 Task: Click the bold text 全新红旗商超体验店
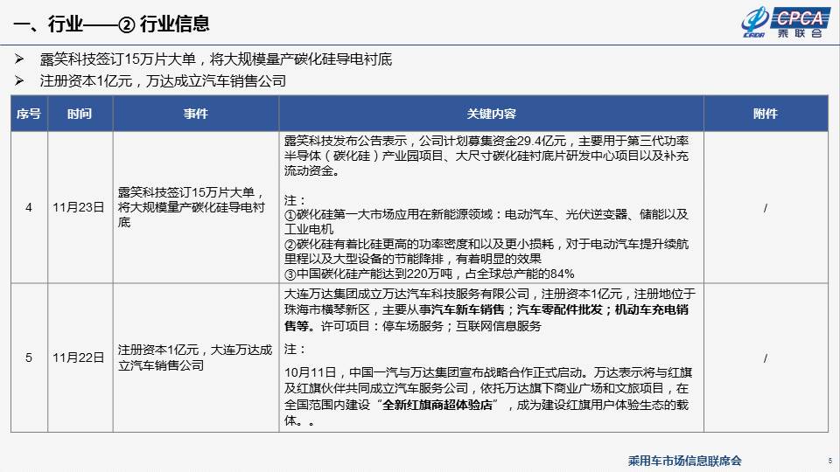(x=437, y=405)
